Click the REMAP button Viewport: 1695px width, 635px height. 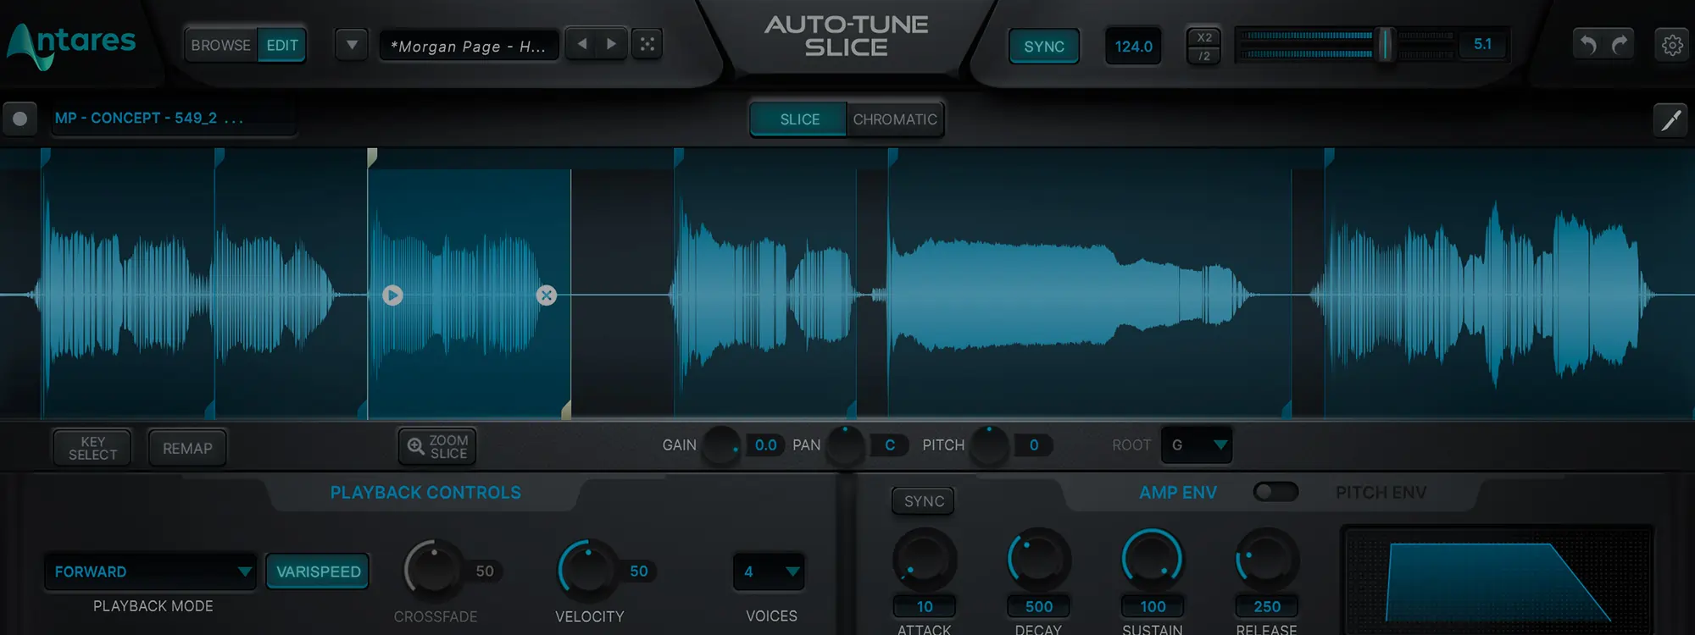click(x=187, y=448)
